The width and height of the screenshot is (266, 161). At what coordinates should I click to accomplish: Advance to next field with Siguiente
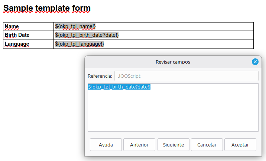pos(173,145)
